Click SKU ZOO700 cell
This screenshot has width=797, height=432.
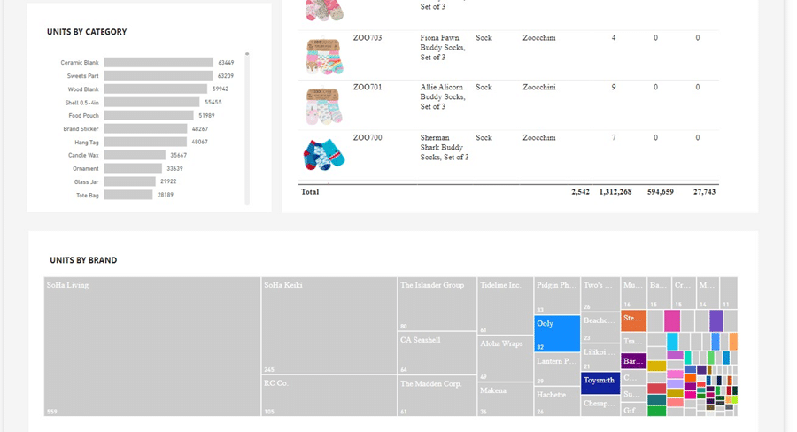tap(368, 138)
